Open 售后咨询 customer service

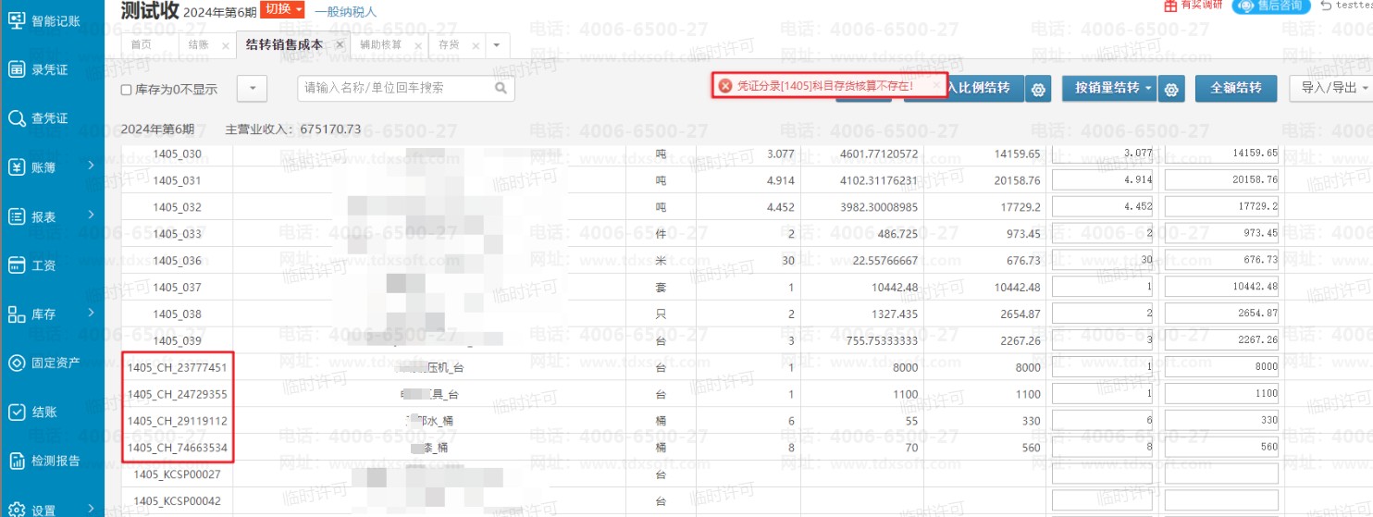click(x=1271, y=6)
